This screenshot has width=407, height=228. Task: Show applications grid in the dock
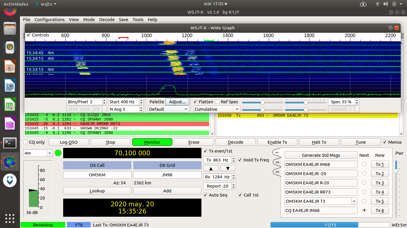tap(10, 218)
